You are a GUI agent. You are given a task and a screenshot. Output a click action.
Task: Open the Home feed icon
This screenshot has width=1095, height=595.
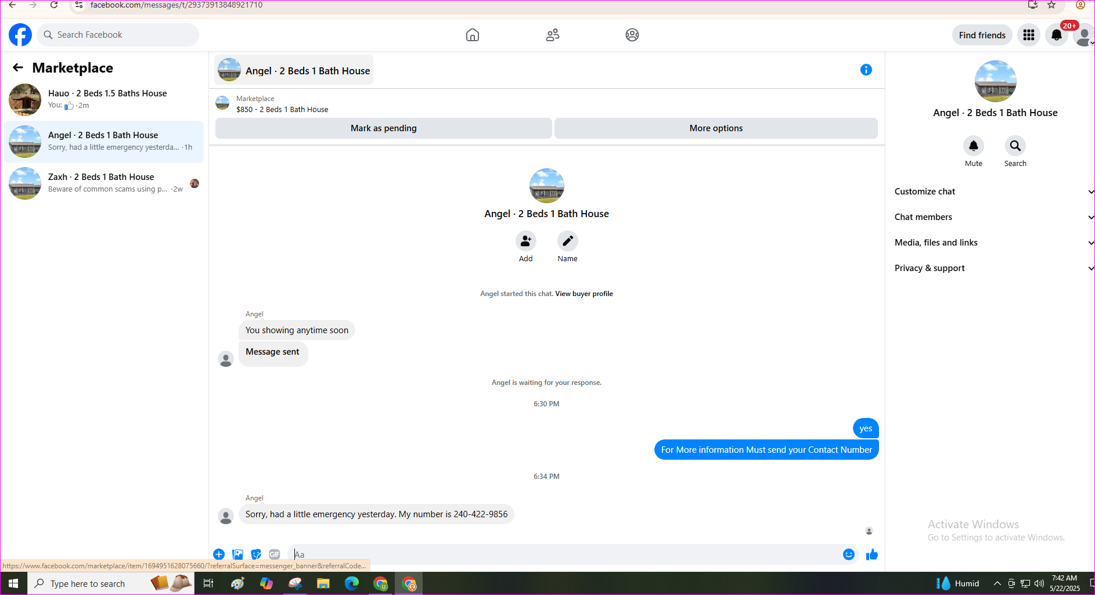click(473, 35)
